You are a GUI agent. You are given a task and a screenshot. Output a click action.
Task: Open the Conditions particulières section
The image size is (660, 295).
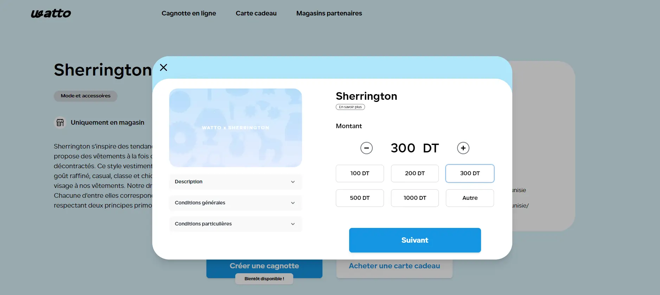coord(235,224)
